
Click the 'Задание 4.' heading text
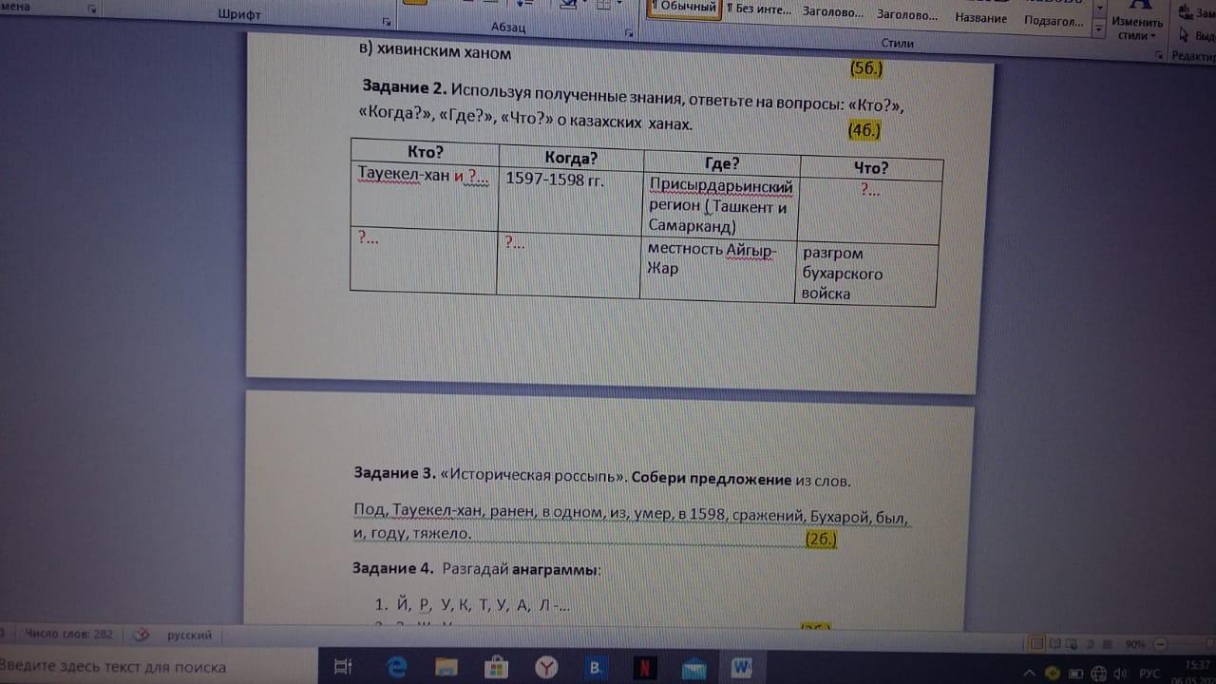point(393,570)
